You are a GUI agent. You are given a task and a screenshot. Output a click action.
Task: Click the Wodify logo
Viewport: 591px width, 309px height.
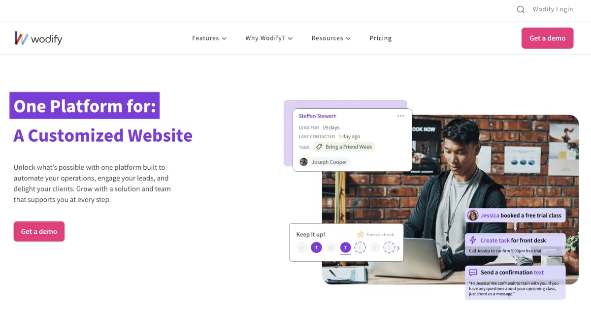[38, 38]
